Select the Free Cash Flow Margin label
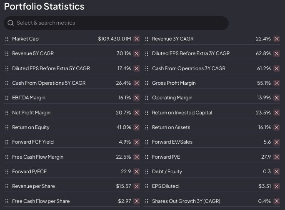285x210 pixels. [38, 157]
